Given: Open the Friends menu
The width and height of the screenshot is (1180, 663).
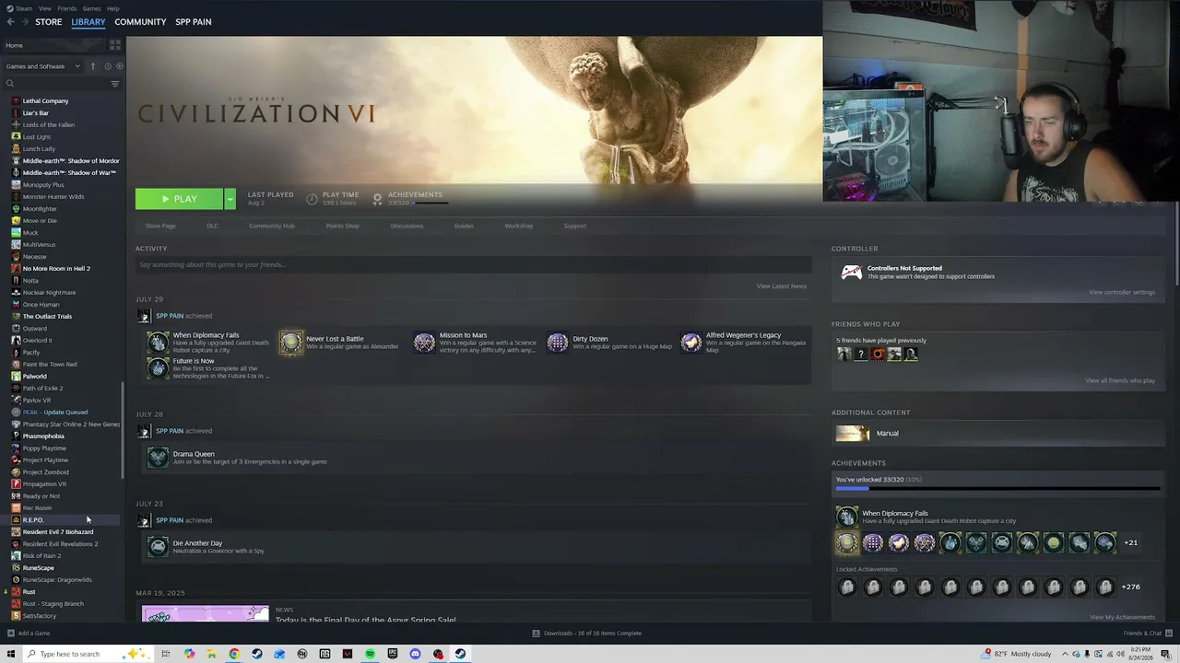Looking at the screenshot, I should (x=67, y=8).
